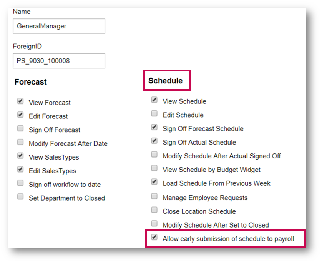The image size is (322, 261).
Task: Uncheck Load Schedule From Previous Week
Action: [x=154, y=182]
